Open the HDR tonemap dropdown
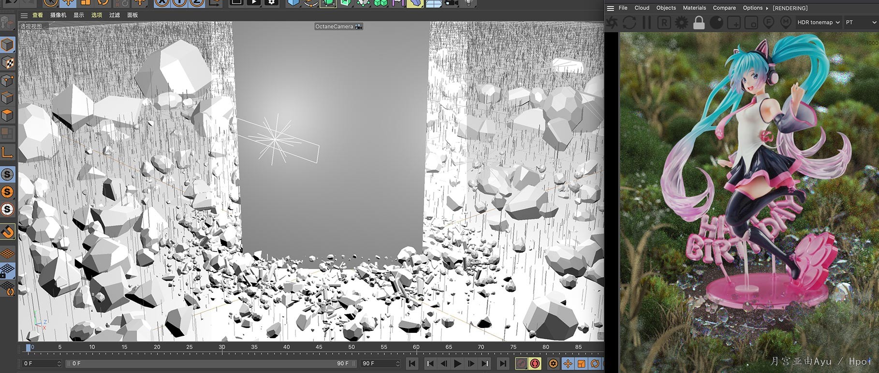This screenshot has height=373, width=879. pos(818,22)
